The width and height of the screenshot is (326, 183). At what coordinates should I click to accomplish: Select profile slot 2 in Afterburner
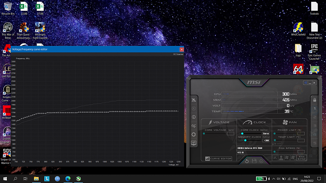click(315, 117)
